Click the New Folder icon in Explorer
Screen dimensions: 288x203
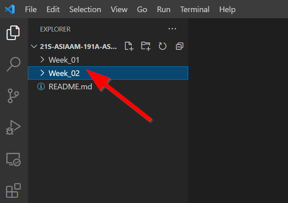146,46
